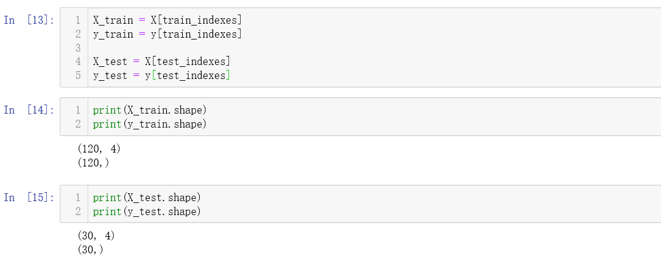Click line number 4 in cell 13
The width and height of the screenshot is (661, 268).
coord(78,61)
